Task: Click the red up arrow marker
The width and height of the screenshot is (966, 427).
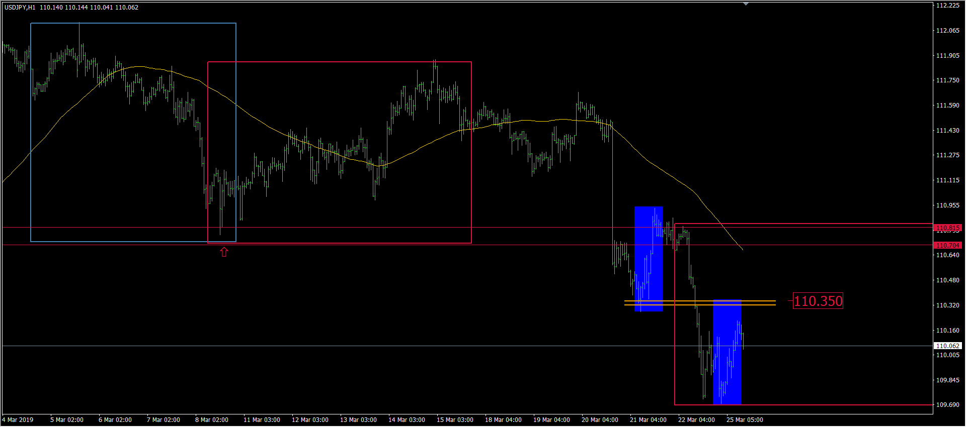Action: pyautogui.click(x=224, y=252)
